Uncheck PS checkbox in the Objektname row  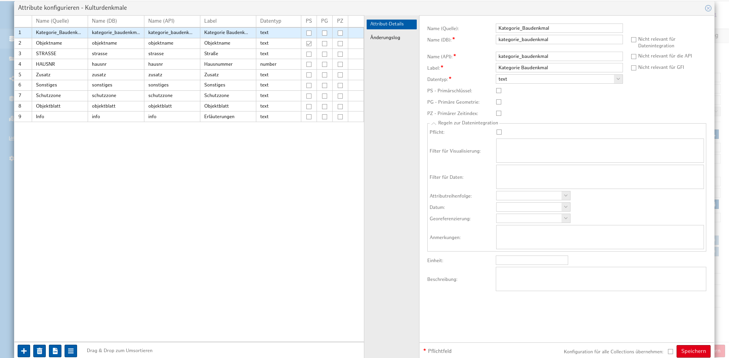pos(309,43)
